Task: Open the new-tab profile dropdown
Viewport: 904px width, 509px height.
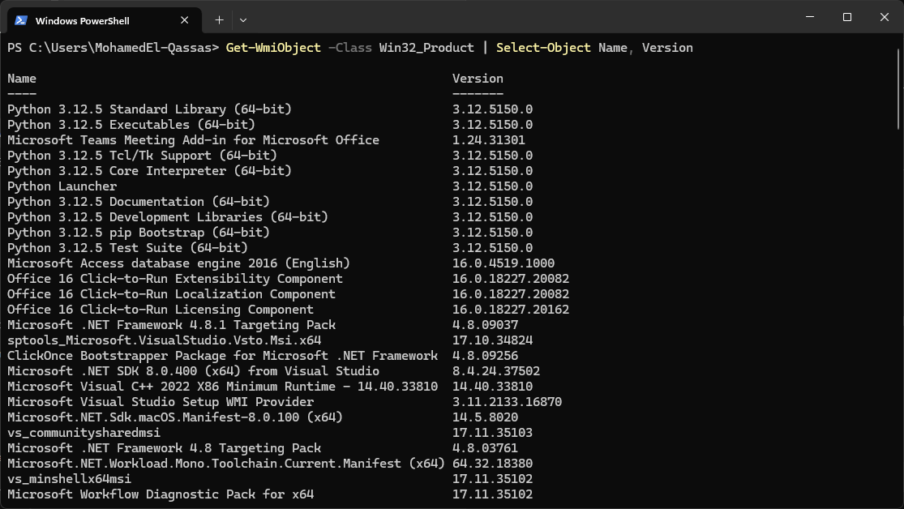Action: [x=243, y=20]
